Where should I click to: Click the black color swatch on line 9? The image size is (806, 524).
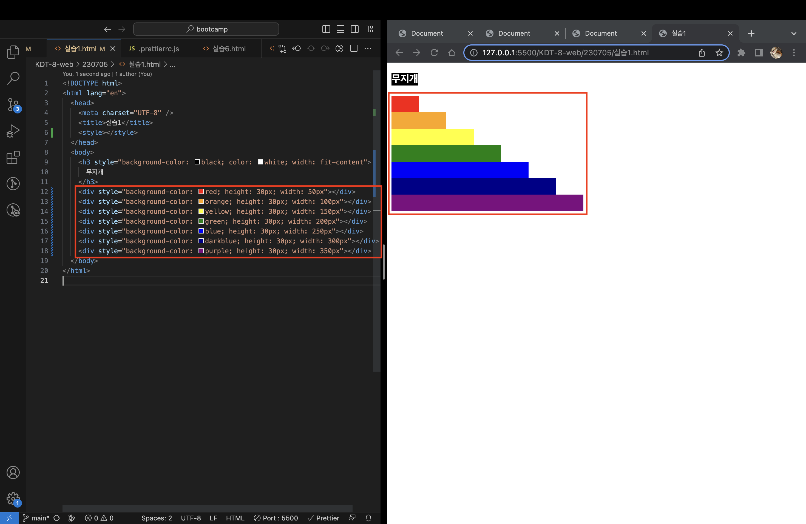197,162
